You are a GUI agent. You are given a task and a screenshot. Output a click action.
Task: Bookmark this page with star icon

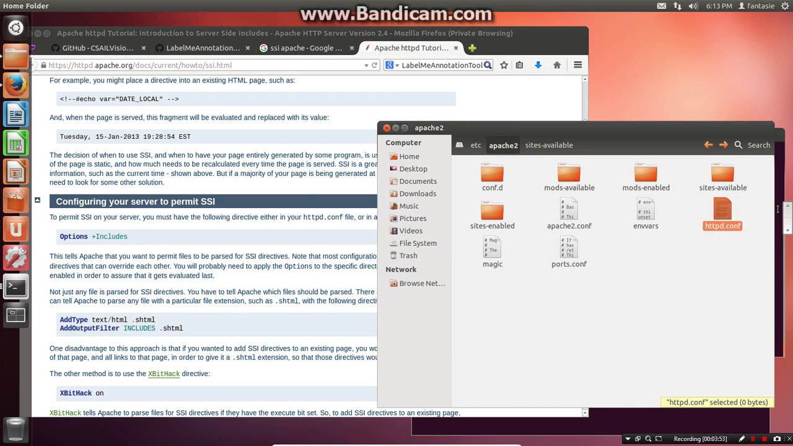[x=504, y=65]
